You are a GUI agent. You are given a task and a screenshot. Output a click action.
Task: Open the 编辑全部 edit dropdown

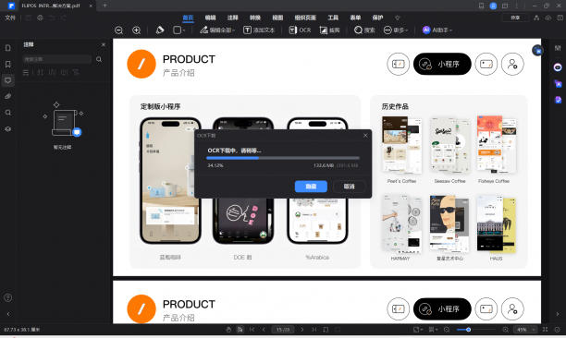point(217,30)
